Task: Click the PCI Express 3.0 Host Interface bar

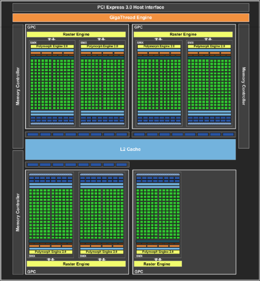Action: click(131, 7)
